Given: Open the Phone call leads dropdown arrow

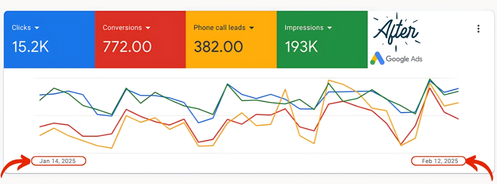Looking at the screenshot, I should (251, 28).
